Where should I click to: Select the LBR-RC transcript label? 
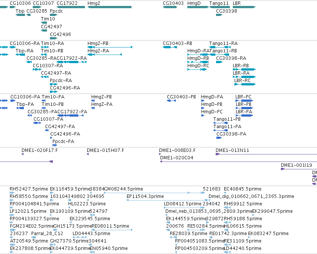coord(242,81)
